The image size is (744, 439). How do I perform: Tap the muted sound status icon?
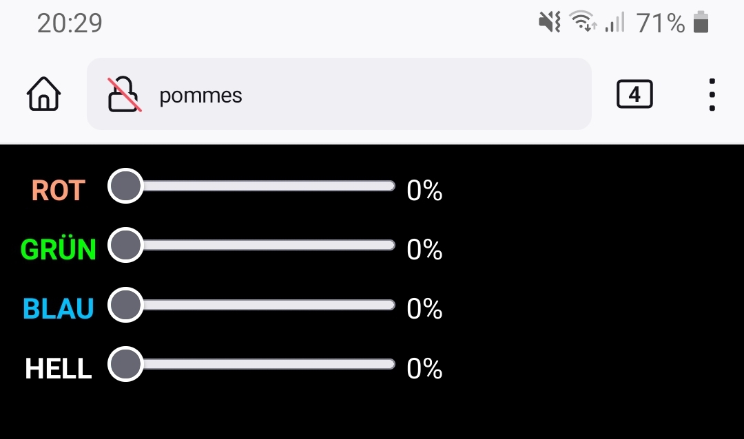pos(550,23)
